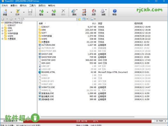Screen dimensions: 168x126
Task: Click the view mode list icon
Action: click(x=84, y=19)
